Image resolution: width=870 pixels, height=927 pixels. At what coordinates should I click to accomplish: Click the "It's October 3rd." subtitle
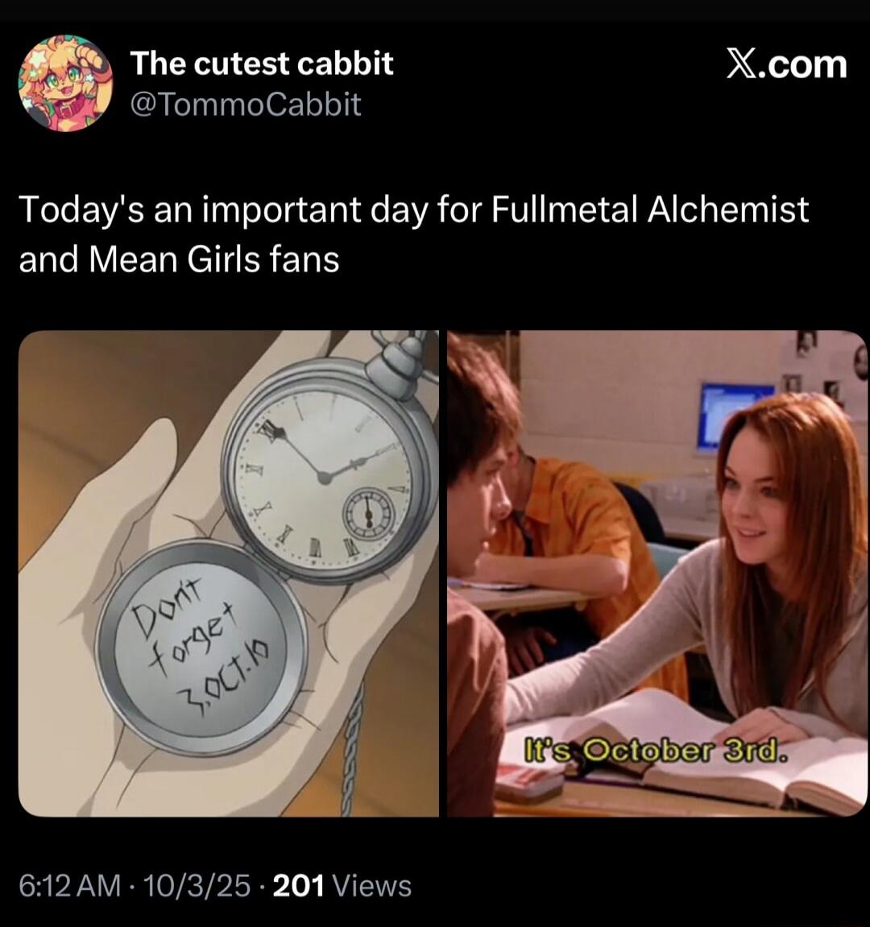(x=657, y=751)
